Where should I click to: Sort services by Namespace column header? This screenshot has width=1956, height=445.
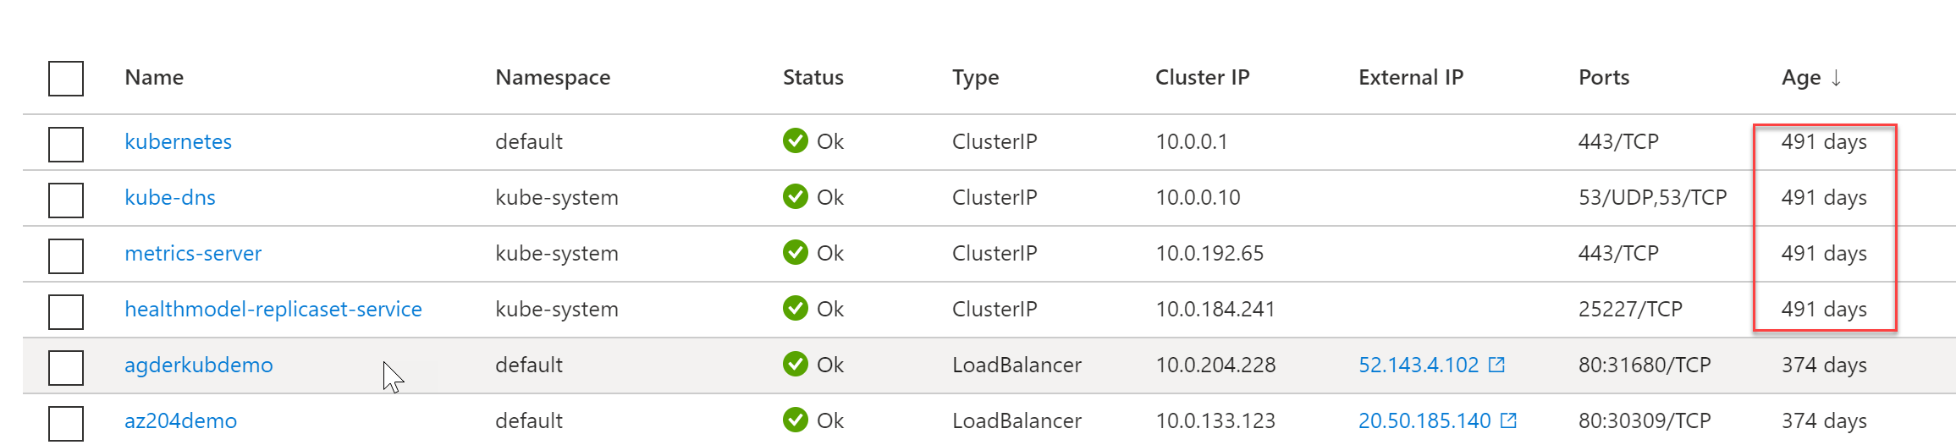click(553, 78)
